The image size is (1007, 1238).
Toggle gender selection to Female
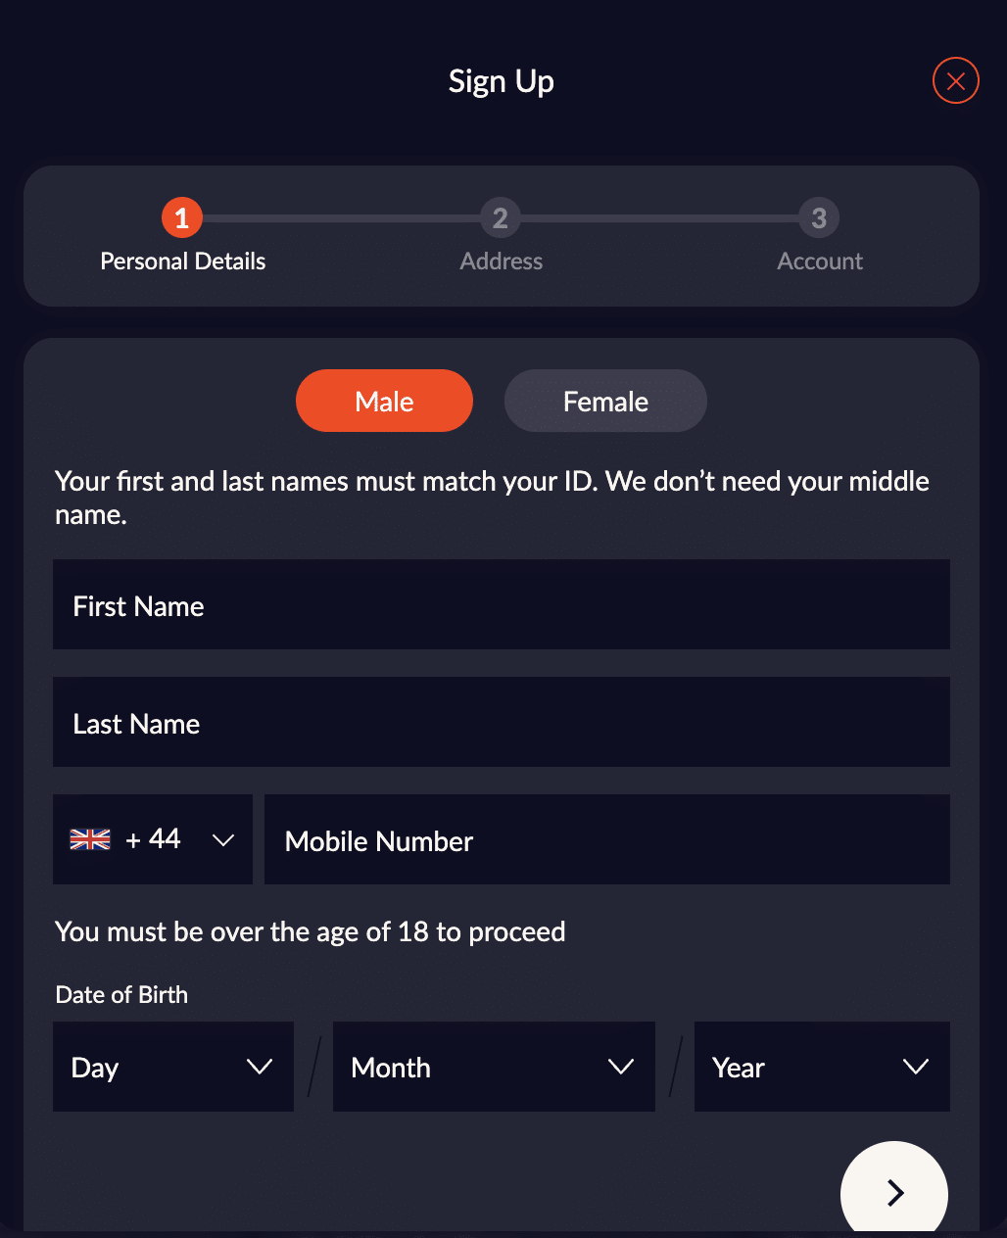coord(605,401)
